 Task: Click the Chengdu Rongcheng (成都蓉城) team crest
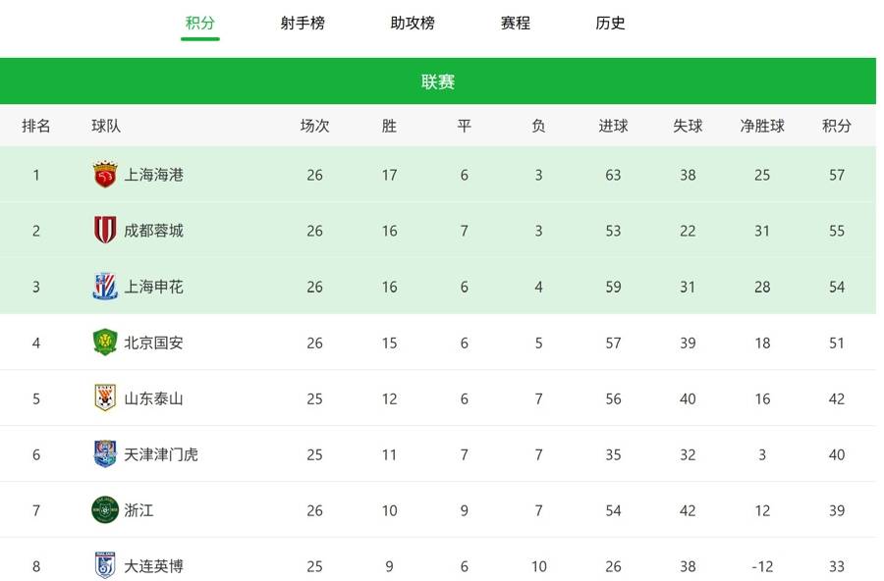point(105,231)
